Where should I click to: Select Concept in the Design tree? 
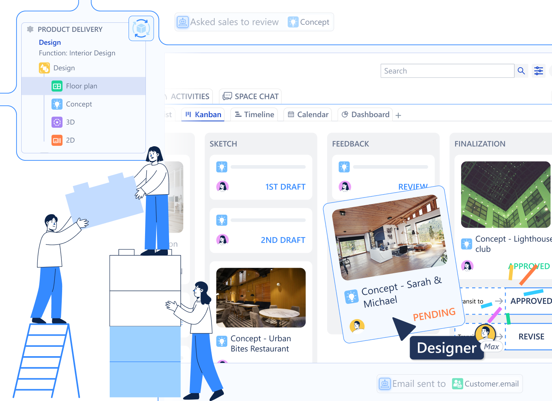(79, 104)
